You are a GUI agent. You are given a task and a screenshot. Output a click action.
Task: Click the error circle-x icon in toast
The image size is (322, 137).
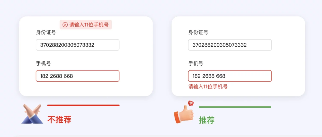pos(65,25)
